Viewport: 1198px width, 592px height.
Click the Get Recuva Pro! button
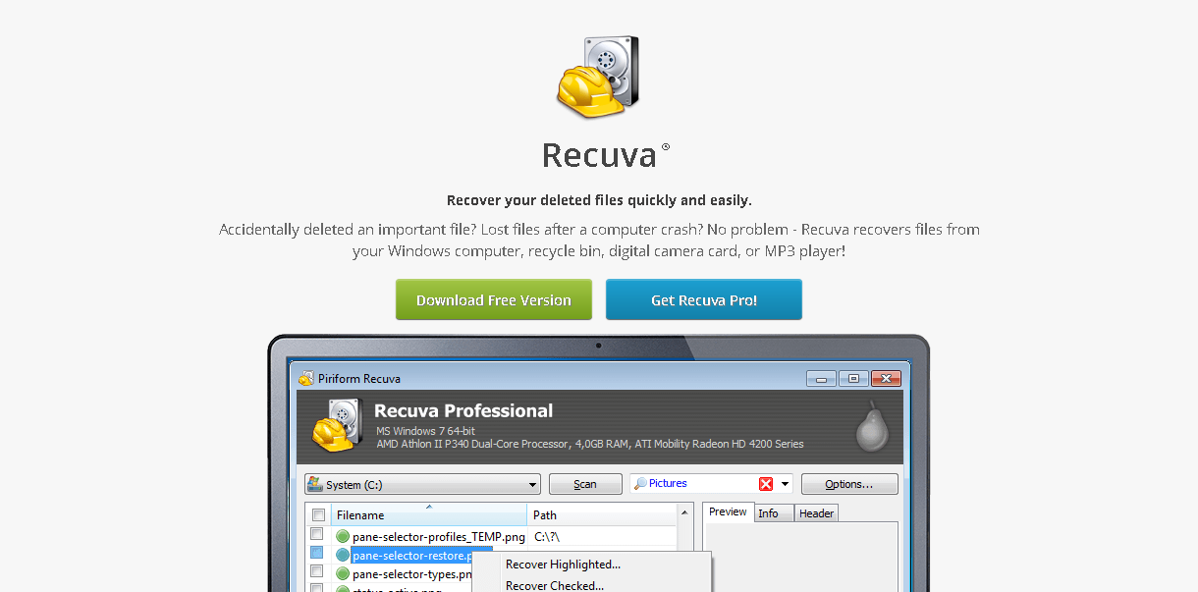pos(704,299)
